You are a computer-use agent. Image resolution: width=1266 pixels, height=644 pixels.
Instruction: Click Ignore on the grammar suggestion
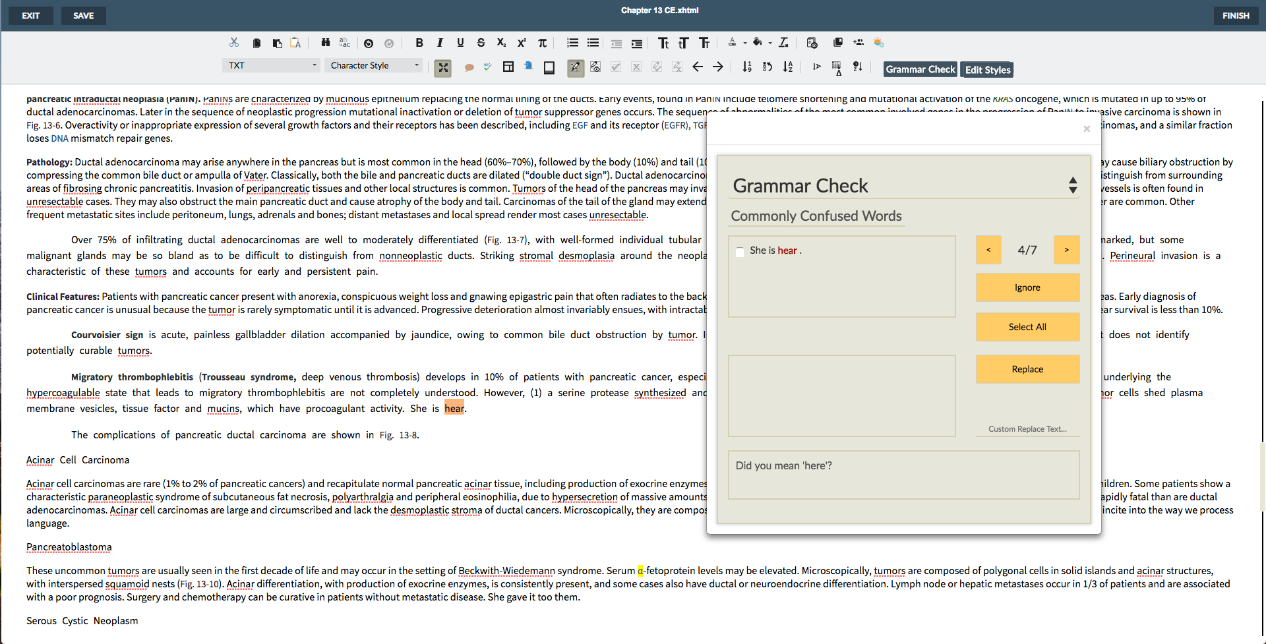pyautogui.click(x=1027, y=287)
